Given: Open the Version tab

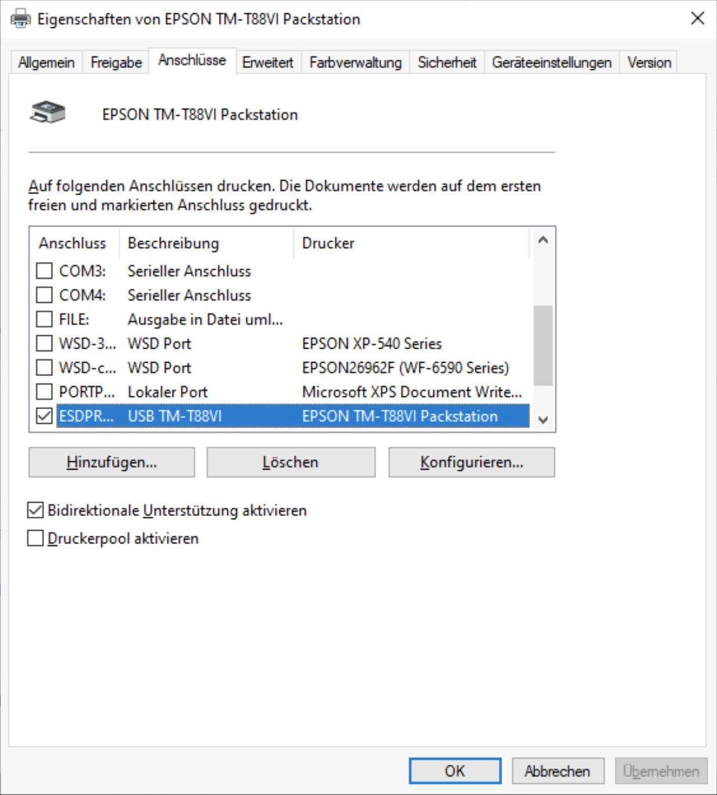Looking at the screenshot, I should pos(649,62).
